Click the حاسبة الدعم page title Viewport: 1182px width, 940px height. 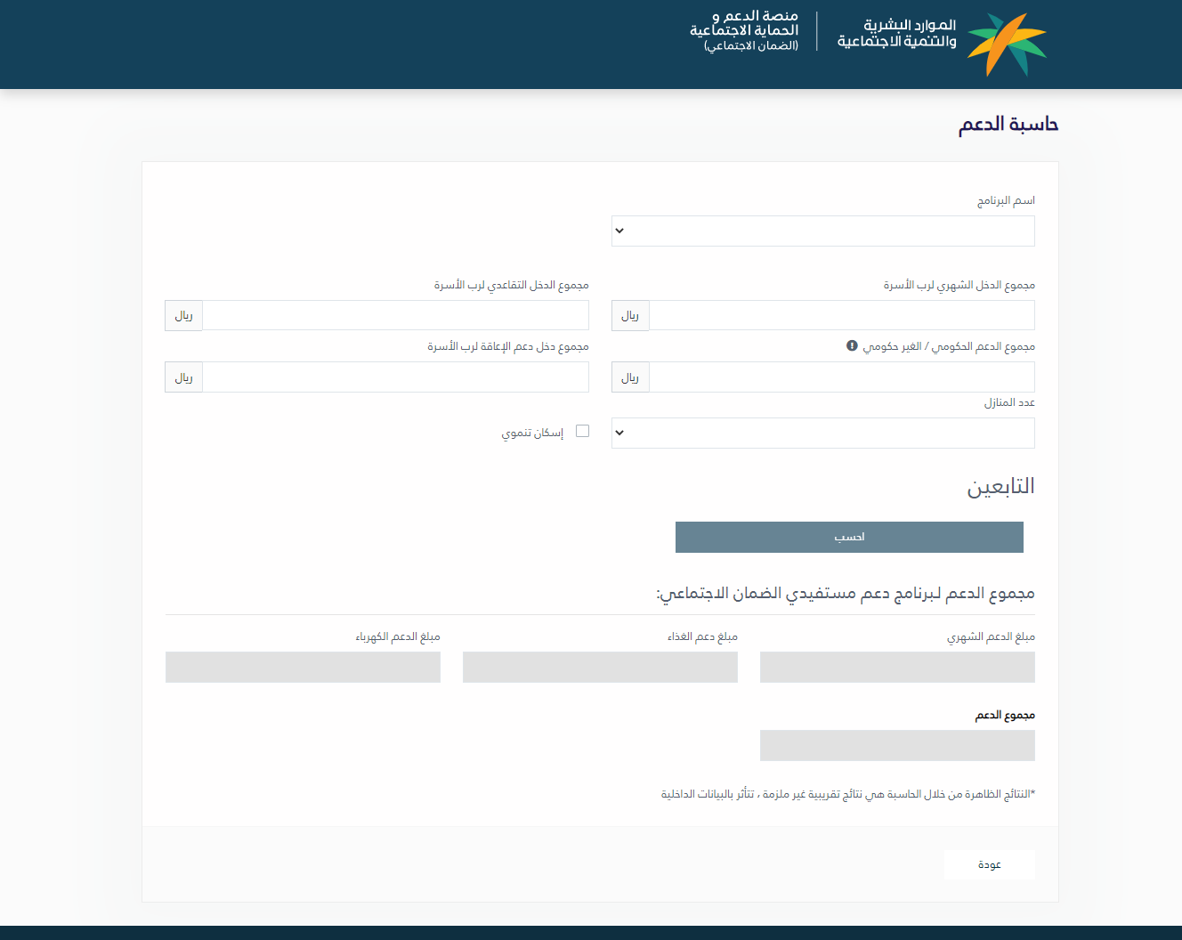pyautogui.click(x=1008, y=125)
